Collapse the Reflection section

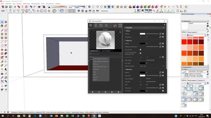(x=125, y=41)
